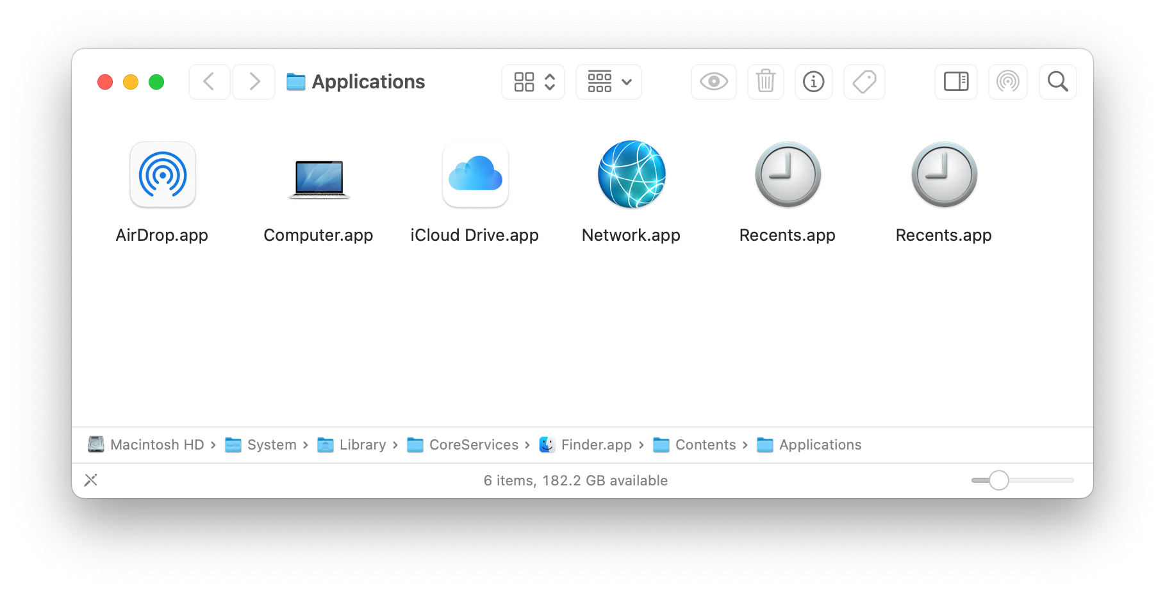Open Get Info via the info icon
The height and width of the screenshot is (593, 1165).
point(813,81)
